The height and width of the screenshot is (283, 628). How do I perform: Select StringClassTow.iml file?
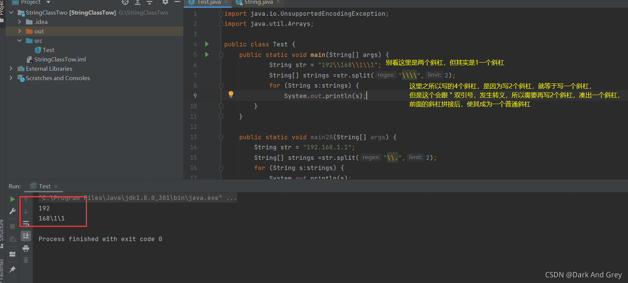point(60,60)
